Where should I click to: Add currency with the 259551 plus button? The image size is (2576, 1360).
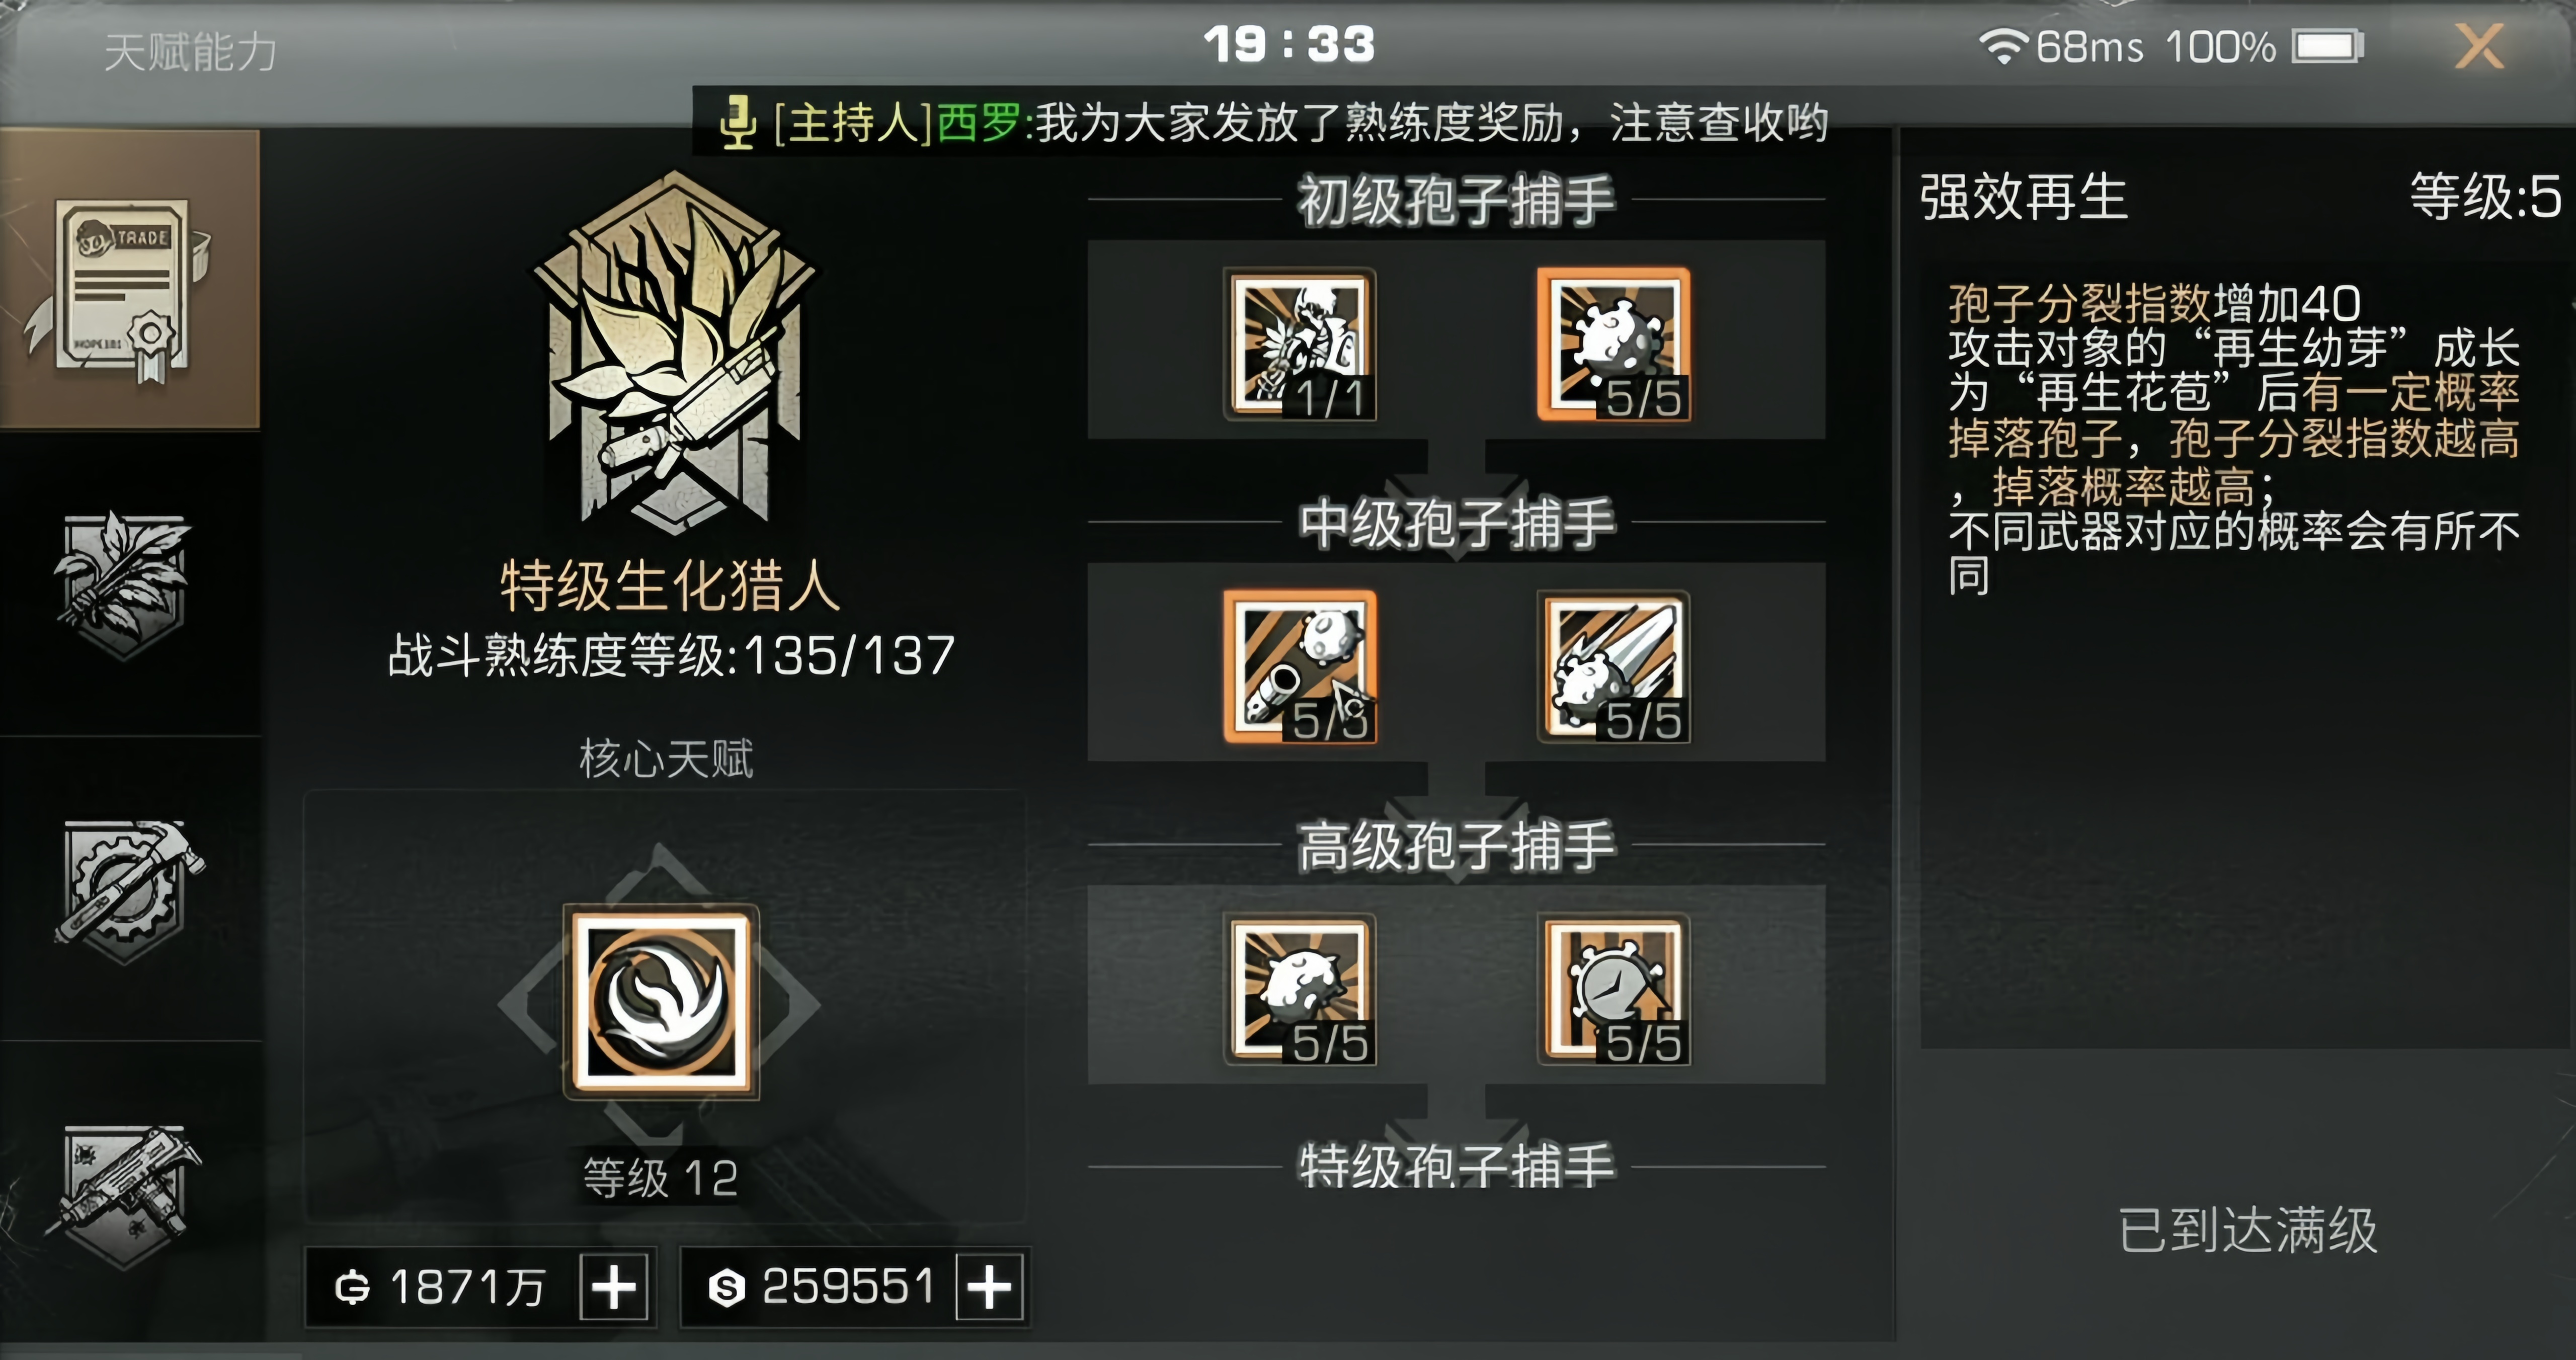(x=989, y=1286)
